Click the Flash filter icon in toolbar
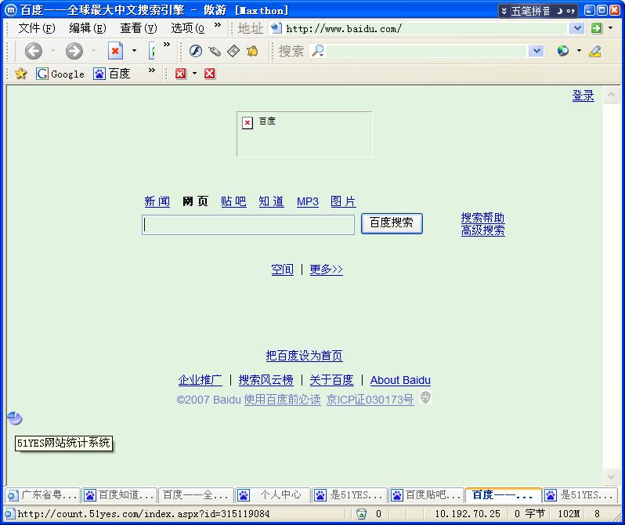The width and height of the screenshot is (625, 525). (195, 51)
